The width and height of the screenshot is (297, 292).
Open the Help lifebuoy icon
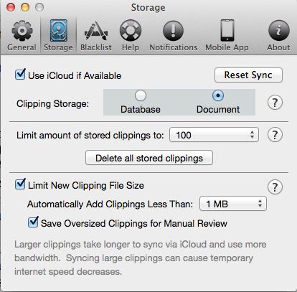(x=131, y=31)
